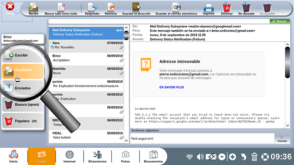This screenshot has height=165, width=294.
Task: Open the Enviados folder
Action: pyautogui.click(x=23, y=88)
